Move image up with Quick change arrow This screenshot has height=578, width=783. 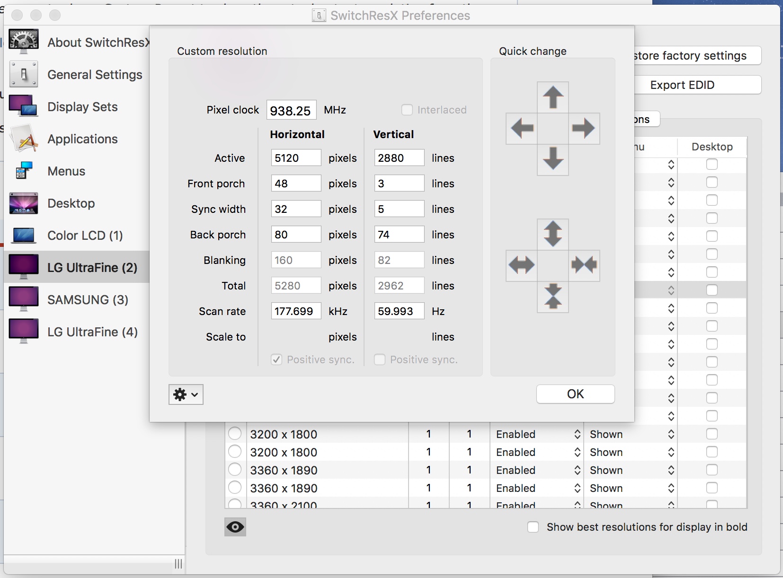pyautogui.click(x=553, y=97)
